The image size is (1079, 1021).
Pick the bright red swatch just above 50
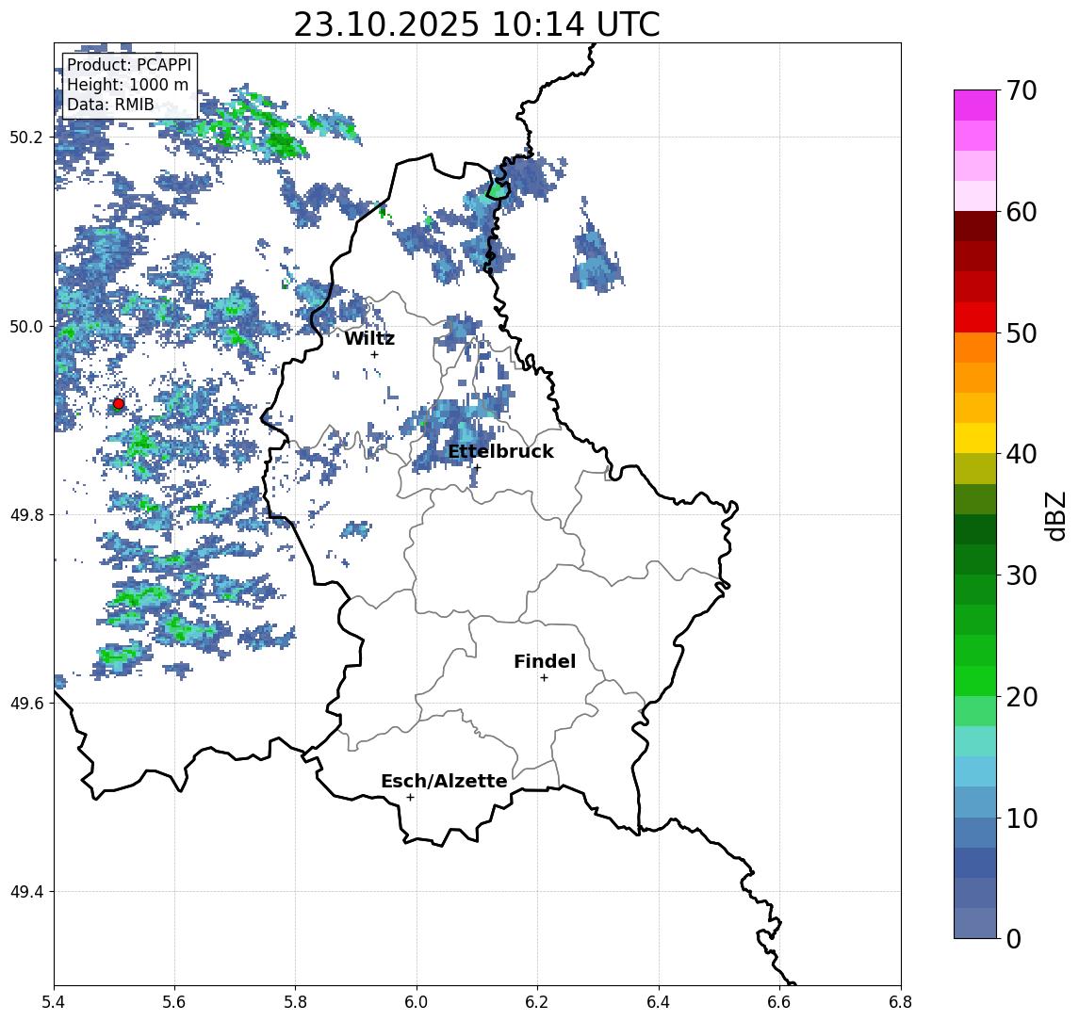[975, 317]
